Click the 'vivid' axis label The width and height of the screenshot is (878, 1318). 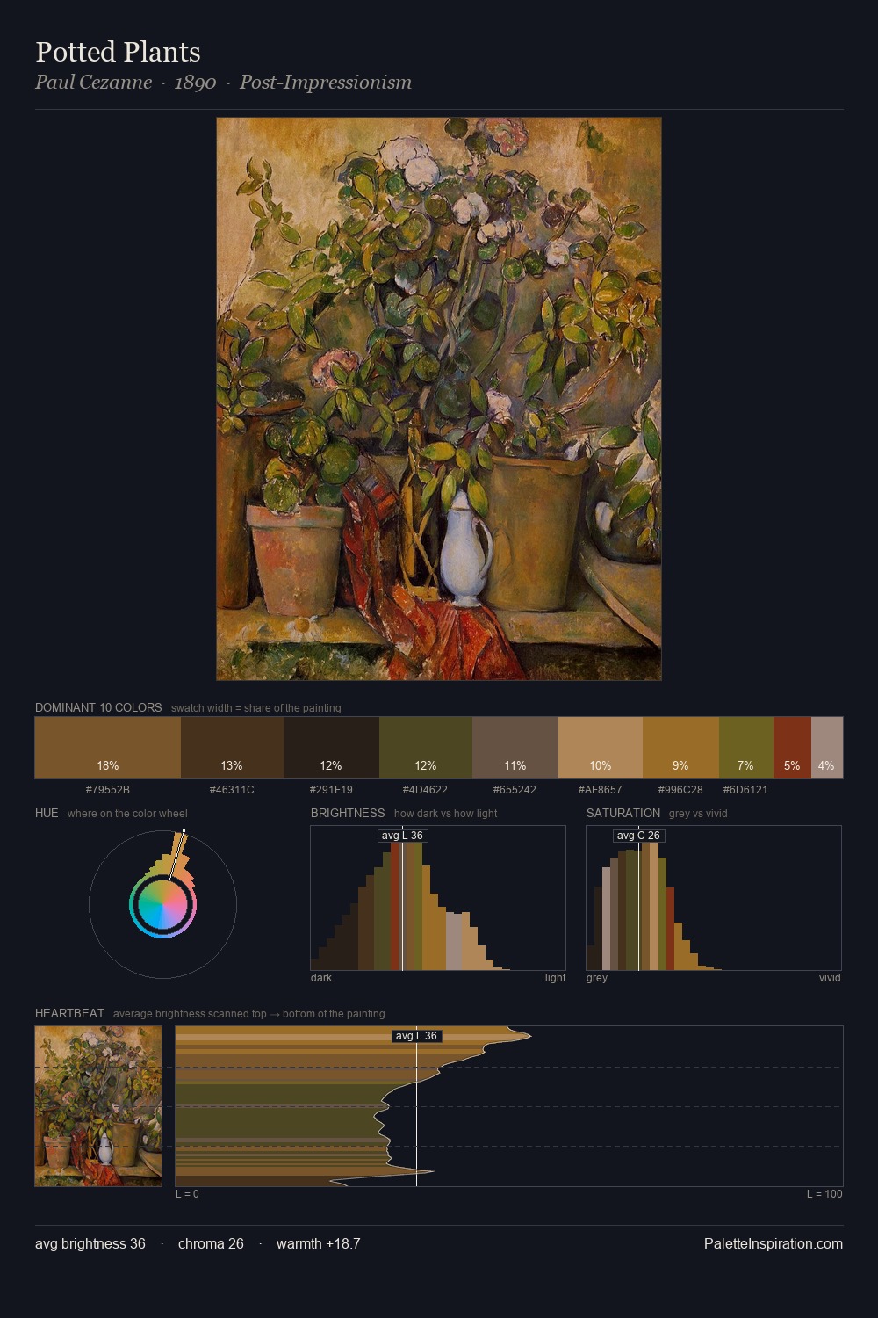click(830, 978)
